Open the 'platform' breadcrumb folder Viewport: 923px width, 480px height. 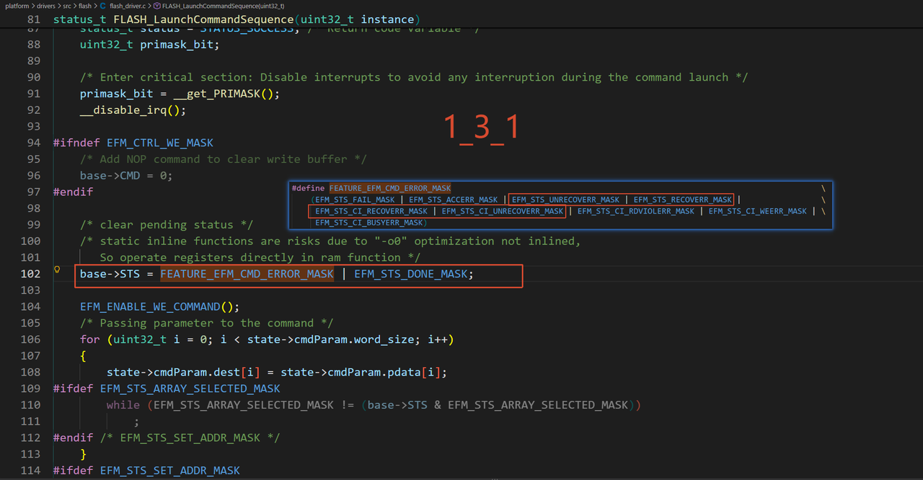pos(17,5)
